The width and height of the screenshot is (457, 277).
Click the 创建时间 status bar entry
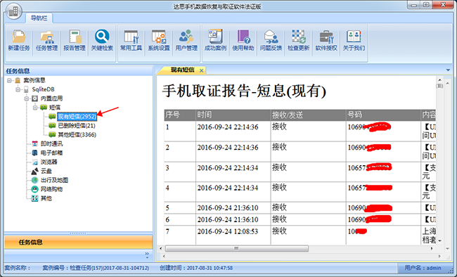pyautogui.click(x=196, y=268)
